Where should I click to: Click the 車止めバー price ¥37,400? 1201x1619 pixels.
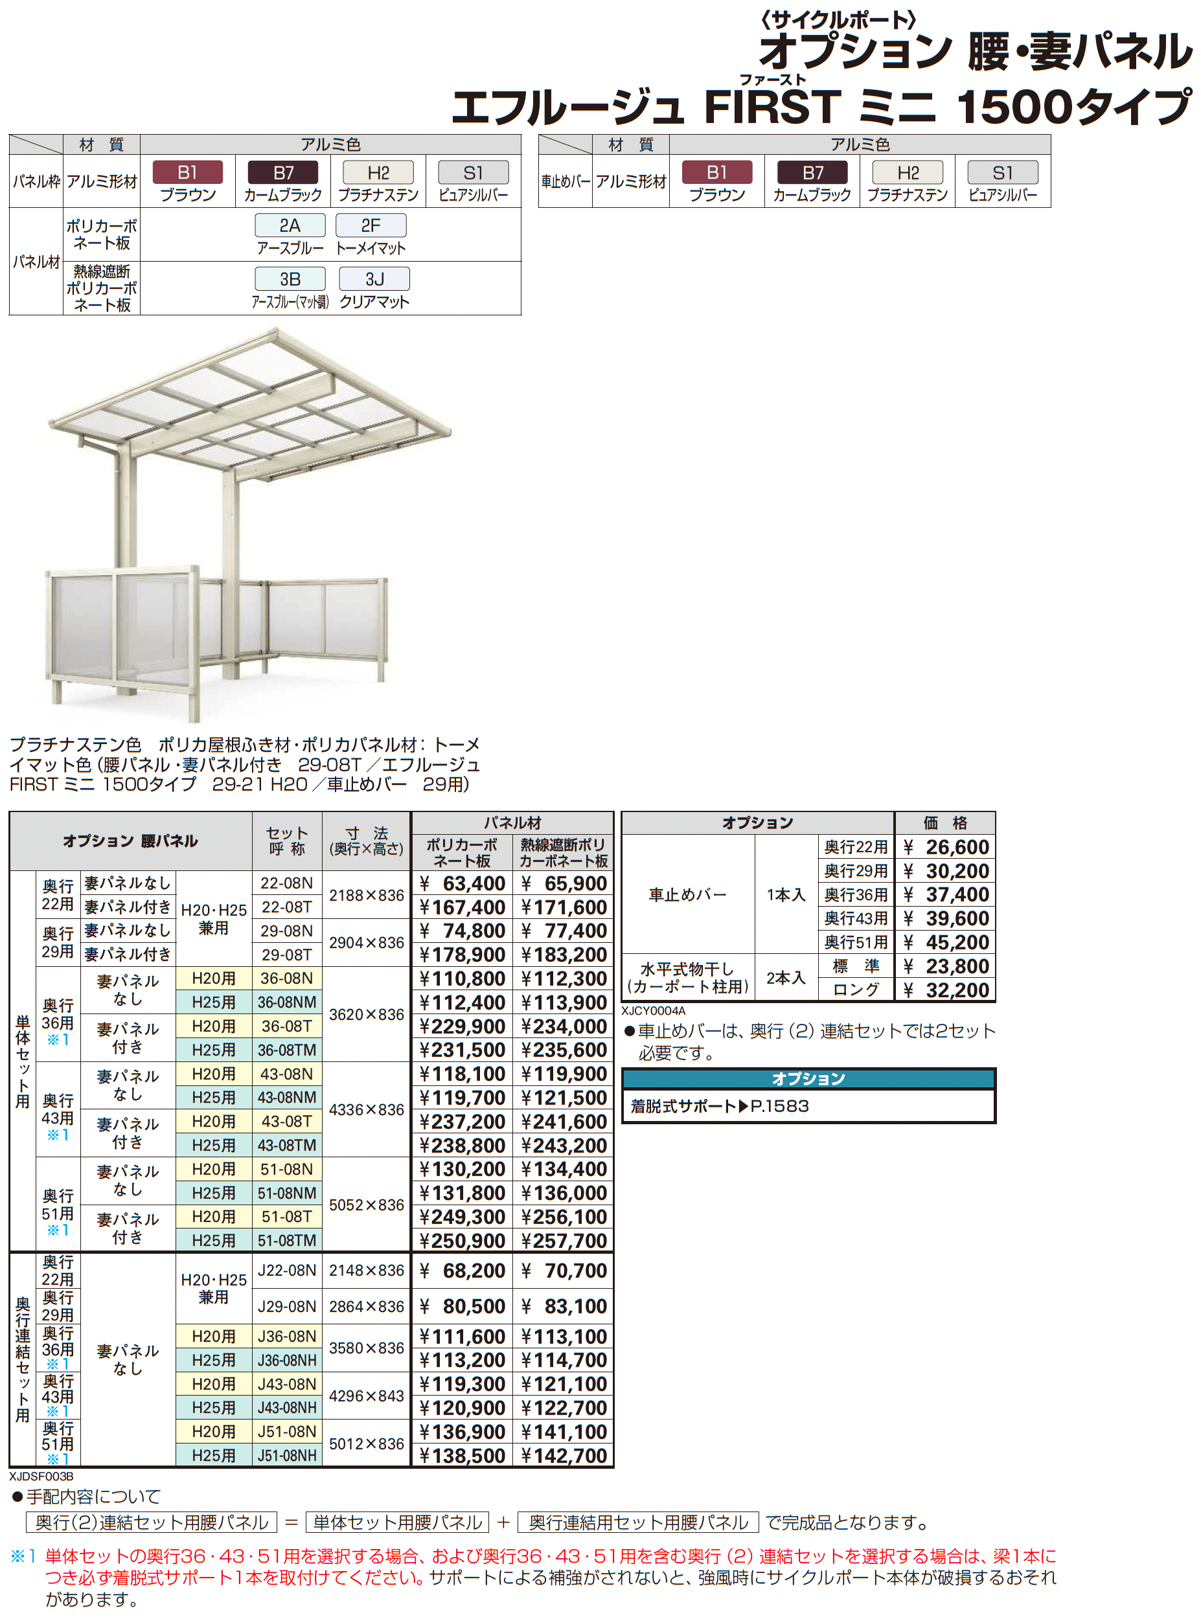coord(946,894)
